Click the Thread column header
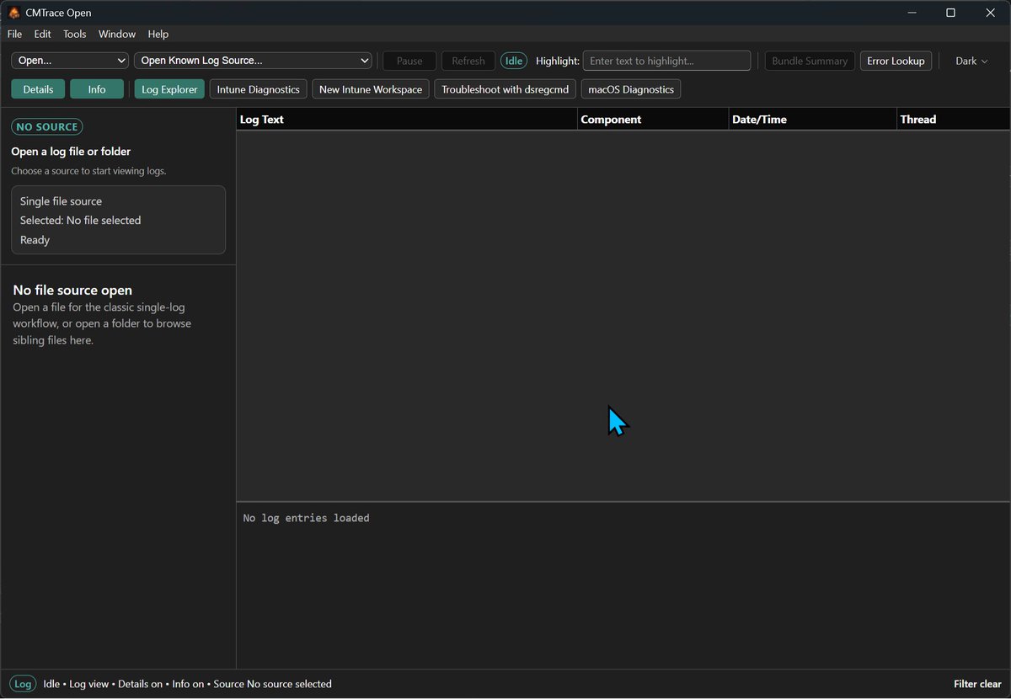This screenshot has width=1011, height=699. point(954,120)
